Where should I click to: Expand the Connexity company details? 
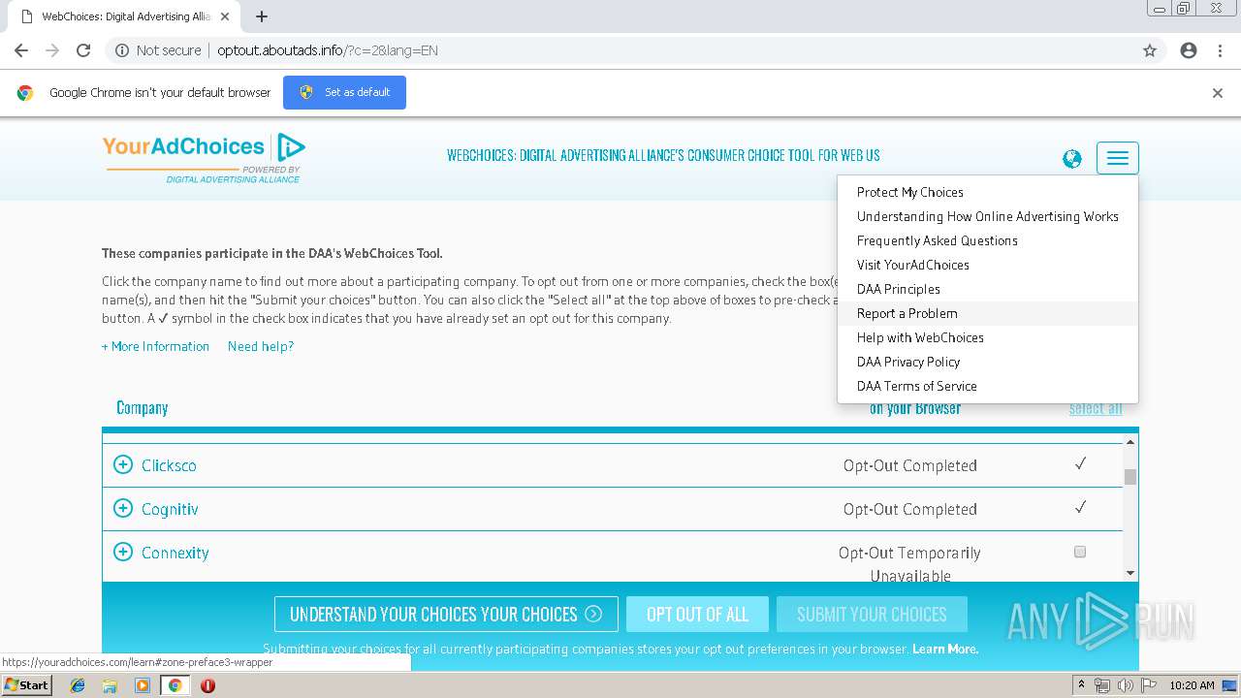tap(123, 552)
